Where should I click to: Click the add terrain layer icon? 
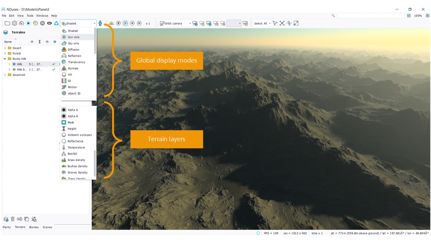[x=6, y=219]
